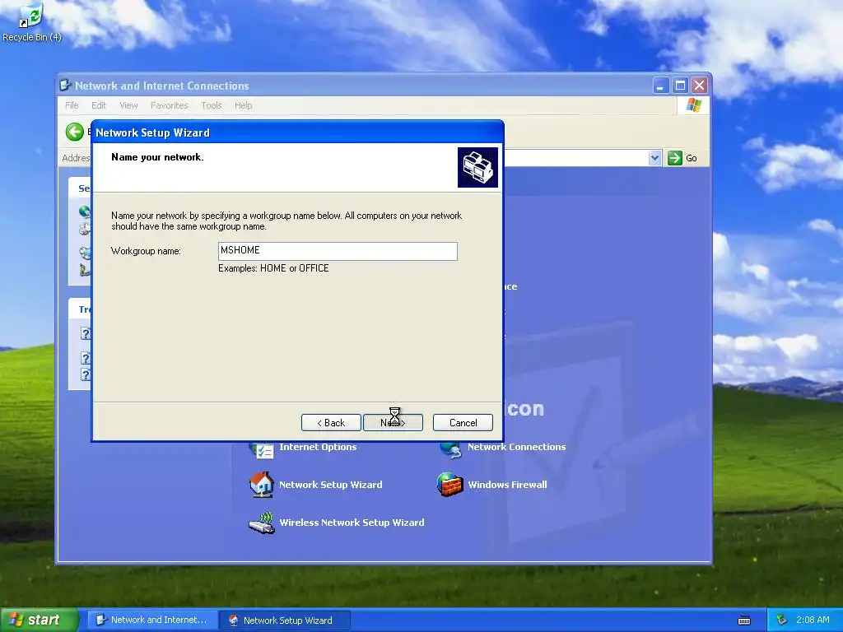The height and width of the screenshot is (632, 843).
Task: Click the first help topic question-mark icon
Action: coord(86,333)
